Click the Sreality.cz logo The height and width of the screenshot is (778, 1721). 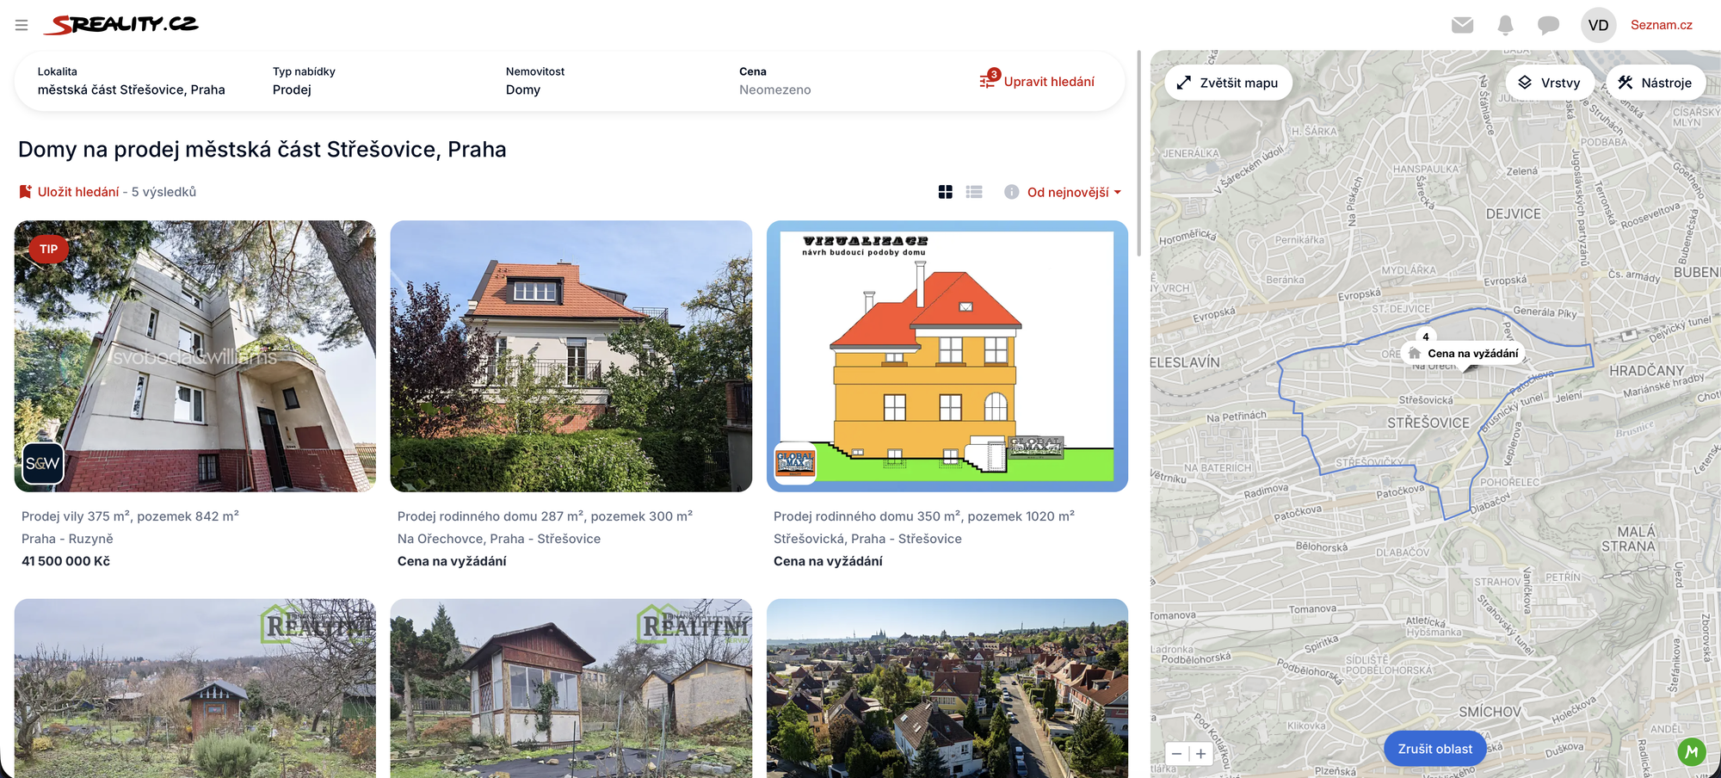pyautogui.click(x=121, y=24)
